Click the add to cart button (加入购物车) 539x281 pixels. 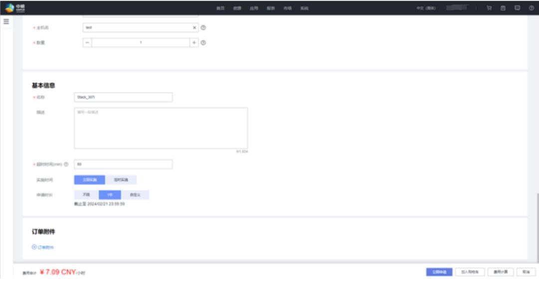tap(470, 272)
